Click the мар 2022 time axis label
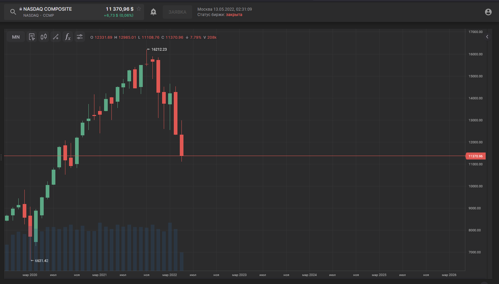The height and width of the screenshot is (284, 499). pyautogui.click(x=170, y=275)
